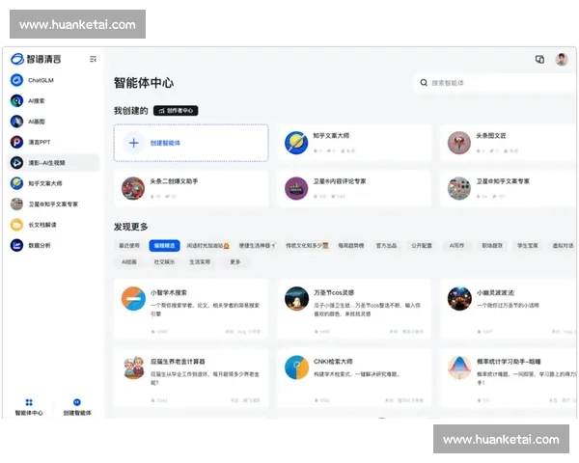Click the 智能体中心 icon at the sidebar bottom
The image size is (579, 463).
pyautogui.click(x=29, y=407)
